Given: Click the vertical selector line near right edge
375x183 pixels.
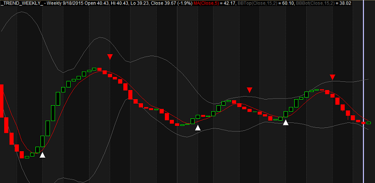Looking at the screenshot, I should point(363,91).
